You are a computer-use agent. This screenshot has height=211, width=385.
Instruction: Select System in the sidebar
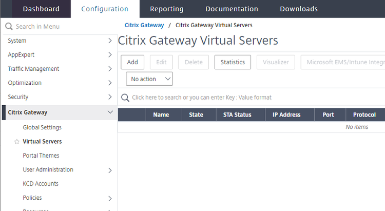tap(17, 41)
